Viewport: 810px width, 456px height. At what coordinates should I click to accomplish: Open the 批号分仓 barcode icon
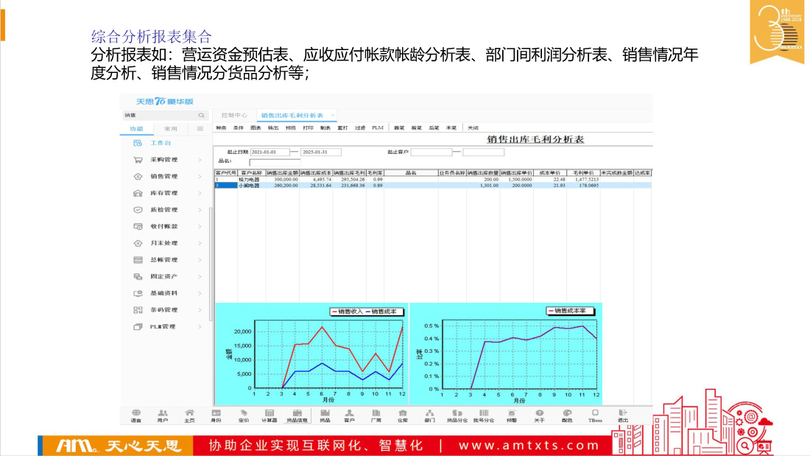(x=484, y=413)
